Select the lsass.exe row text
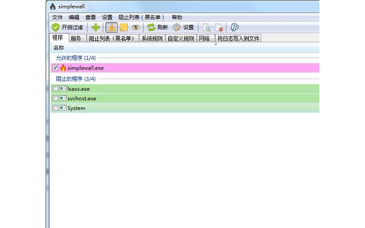365x228 pixels. click(x=79, y=89)
